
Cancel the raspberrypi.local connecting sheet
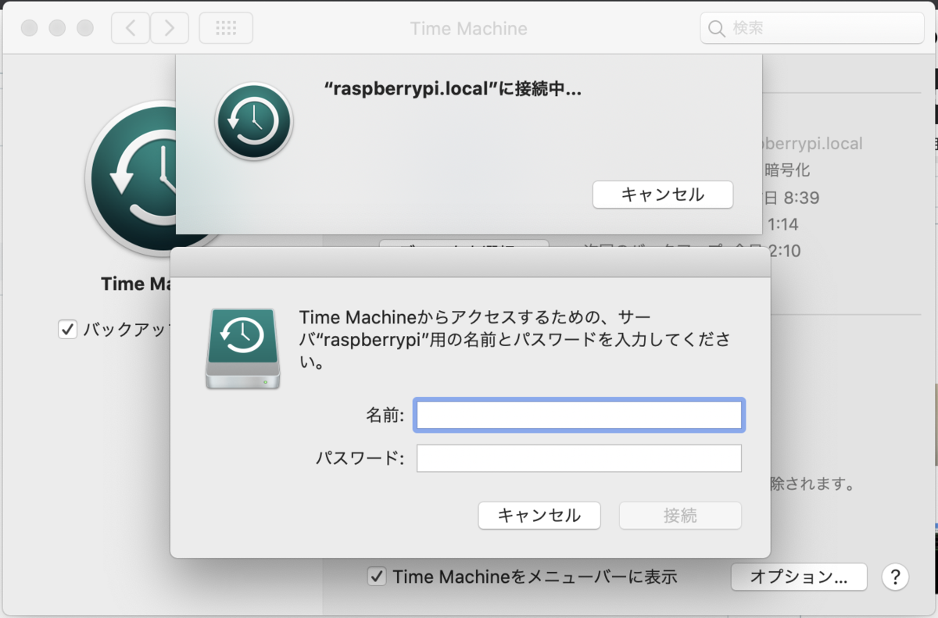pos(663,195)
